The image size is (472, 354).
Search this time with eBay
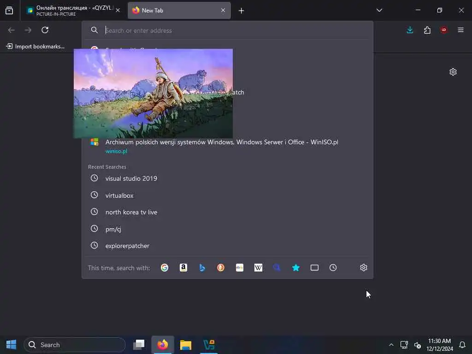[240, 268]
